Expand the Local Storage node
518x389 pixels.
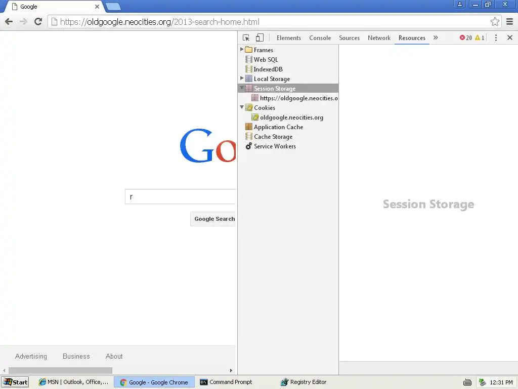[241, 78]
